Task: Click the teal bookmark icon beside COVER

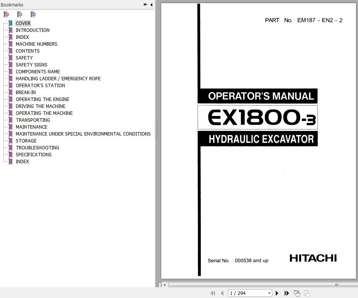Action: [x=10, y=23]
